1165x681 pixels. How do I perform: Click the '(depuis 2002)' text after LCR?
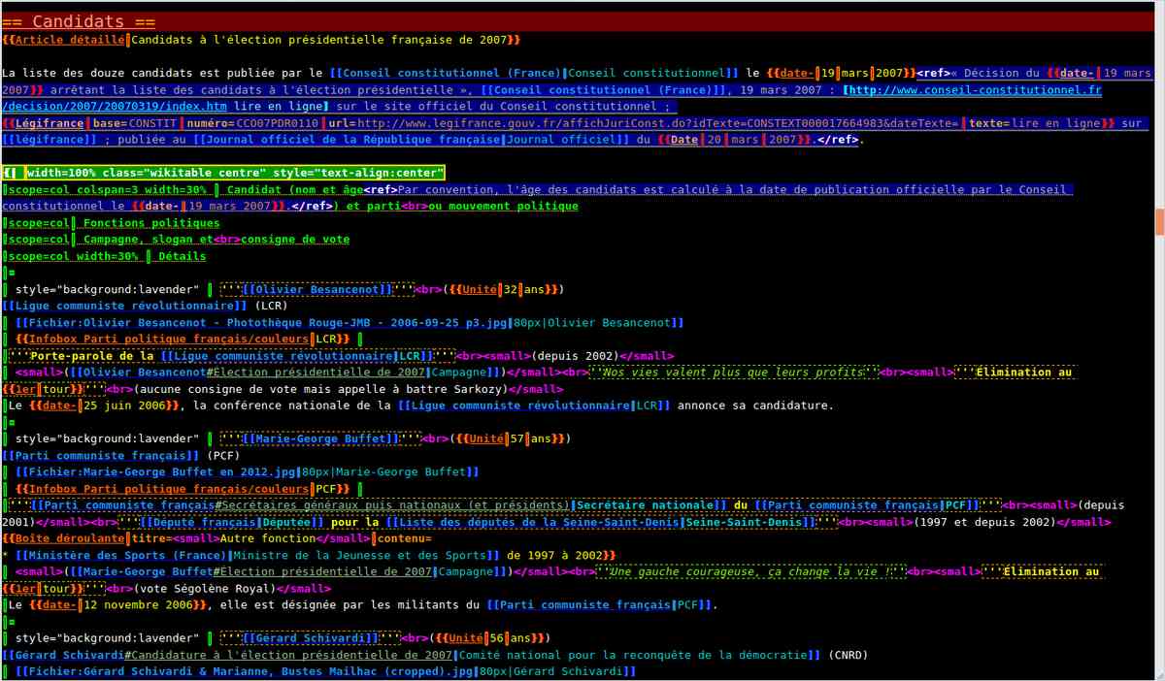pyautogui.click(x=574, y=356)
